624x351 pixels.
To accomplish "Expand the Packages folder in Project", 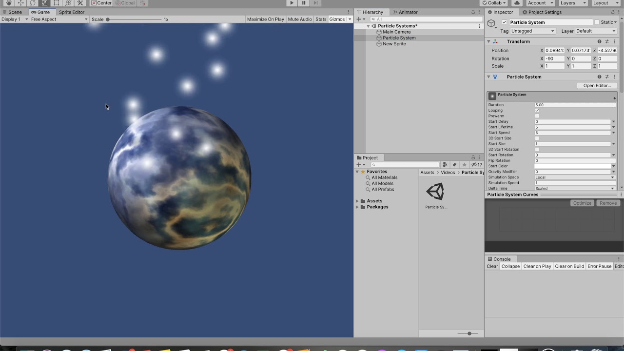I will 357,207.
